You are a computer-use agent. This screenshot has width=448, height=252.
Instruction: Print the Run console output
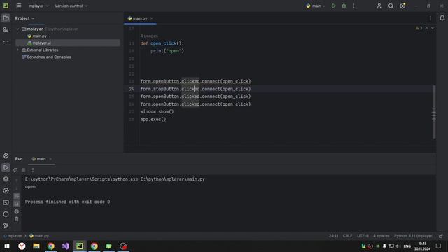(x=17, y=211)
